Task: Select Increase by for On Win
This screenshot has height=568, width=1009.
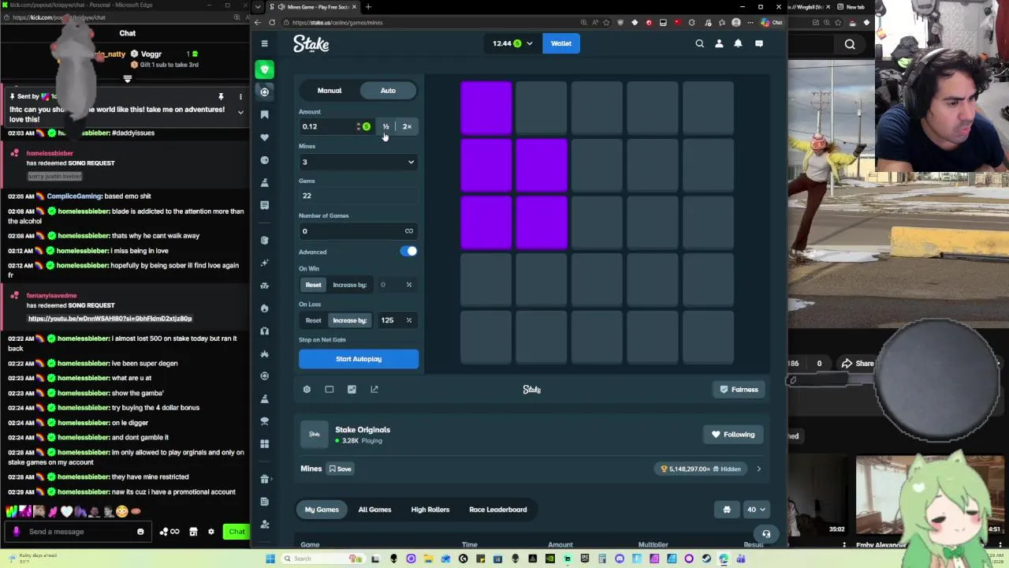Action: 349,285
